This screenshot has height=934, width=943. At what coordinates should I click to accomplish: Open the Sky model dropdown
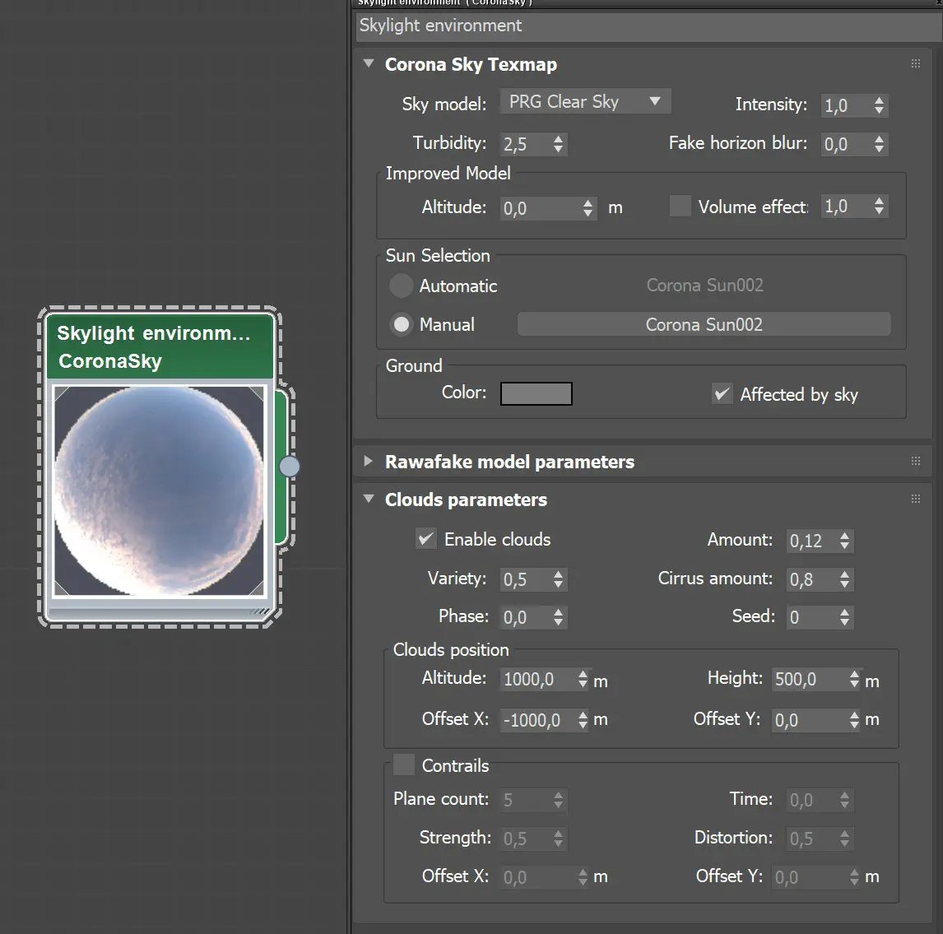[586, 102]
